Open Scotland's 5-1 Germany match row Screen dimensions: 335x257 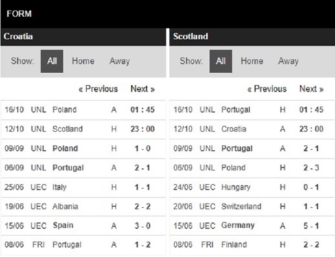pos(252,226)
